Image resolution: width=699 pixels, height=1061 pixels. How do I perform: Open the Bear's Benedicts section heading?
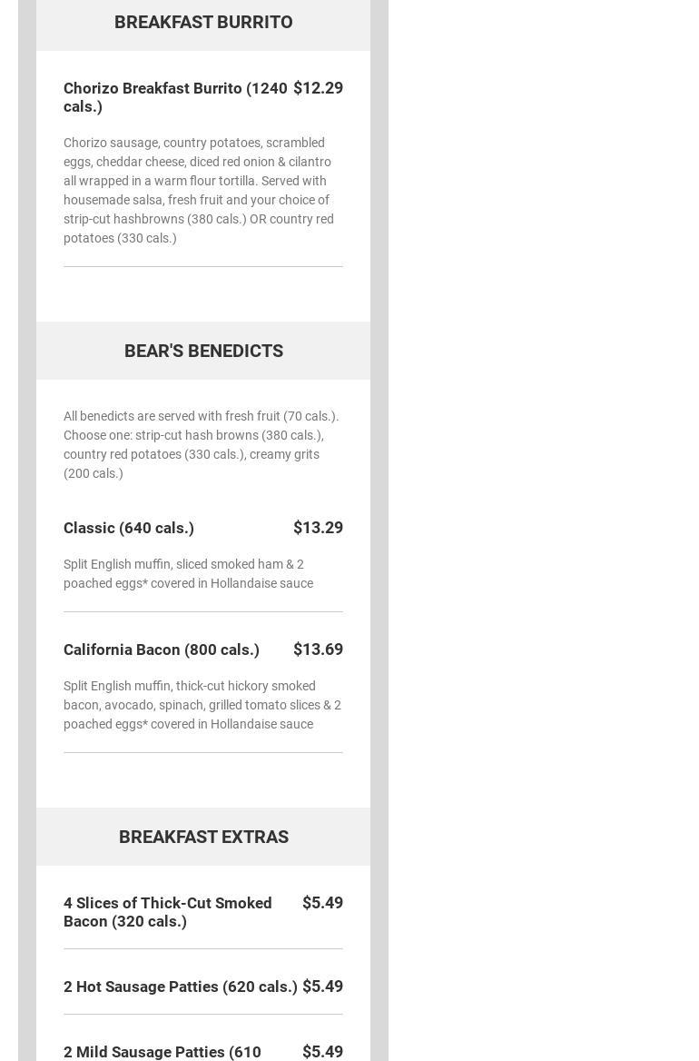click(203, 351)
